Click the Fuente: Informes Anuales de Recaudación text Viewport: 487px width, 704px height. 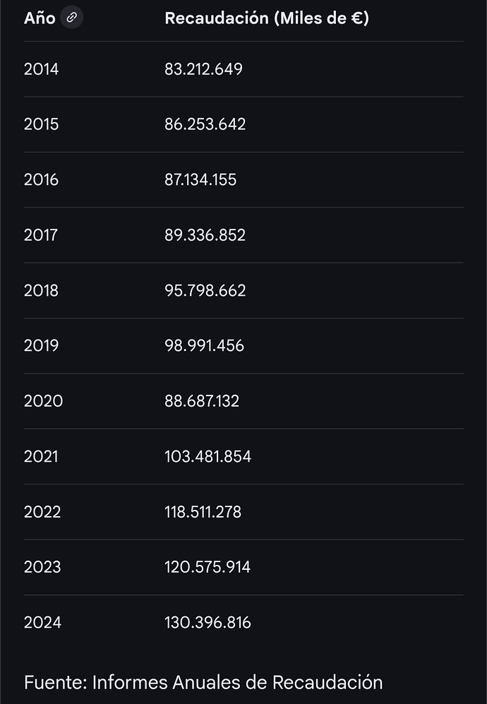(203, 683)
